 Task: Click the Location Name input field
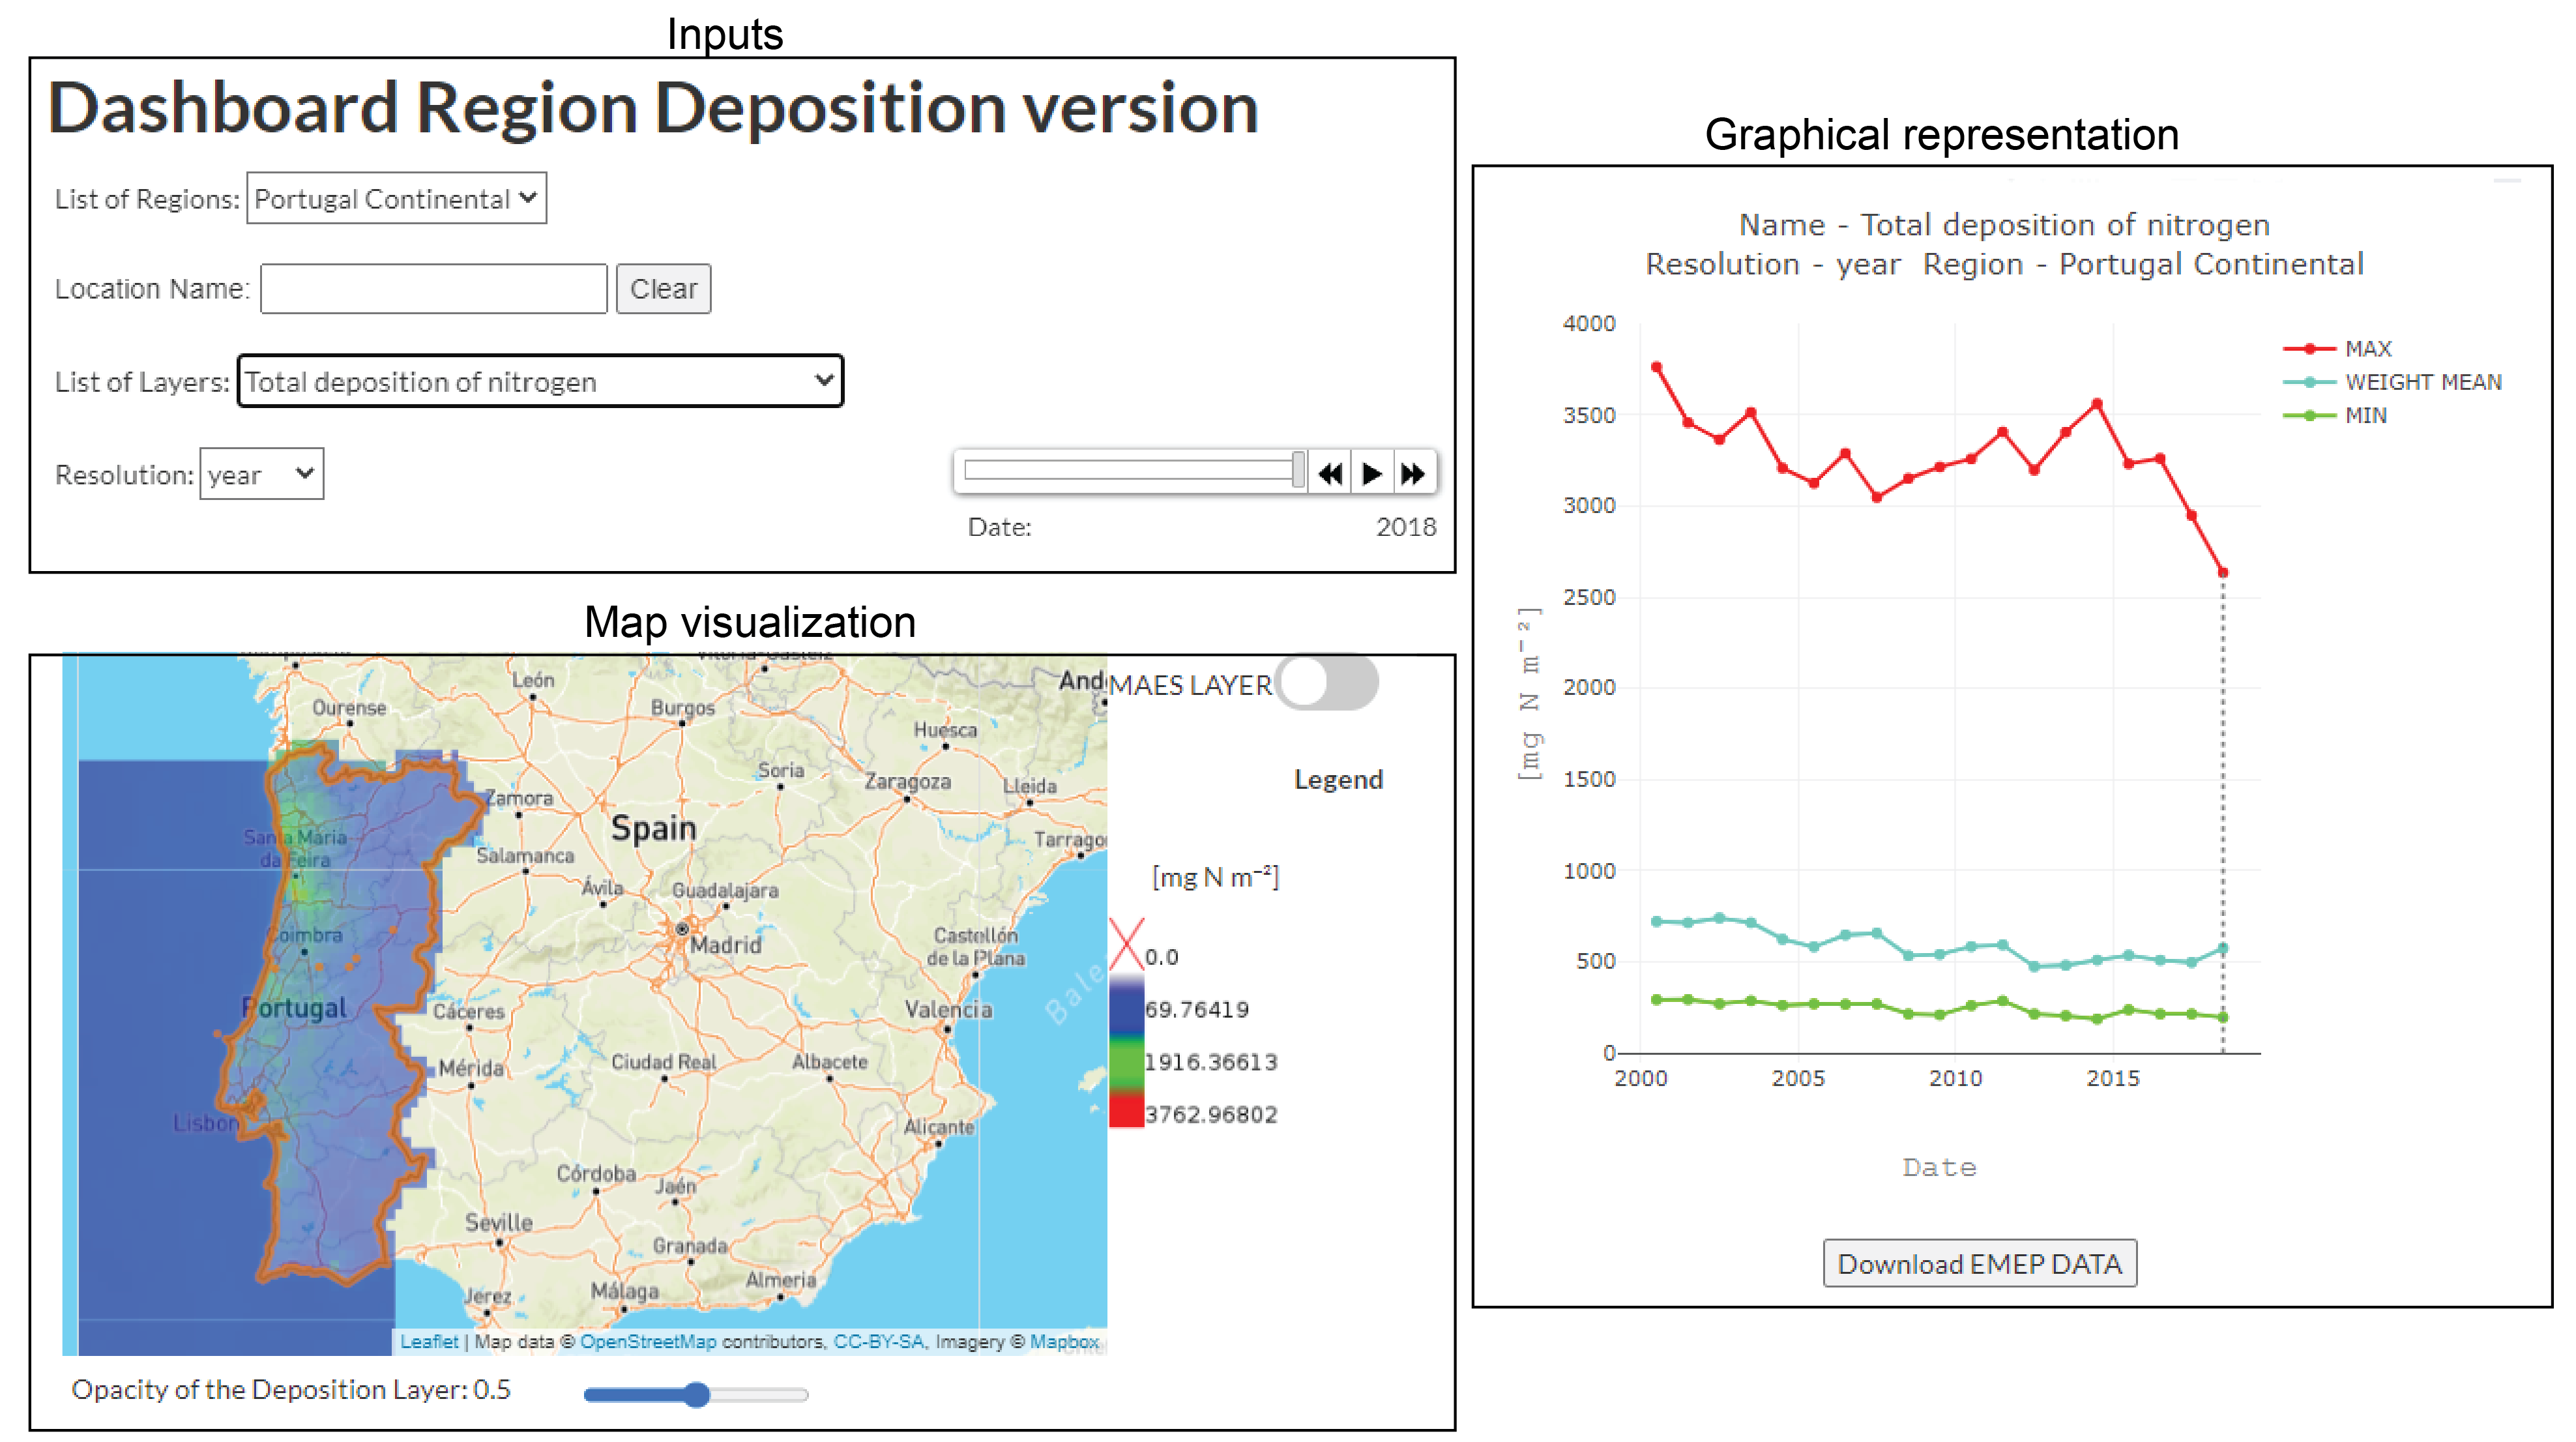[433, 289]
